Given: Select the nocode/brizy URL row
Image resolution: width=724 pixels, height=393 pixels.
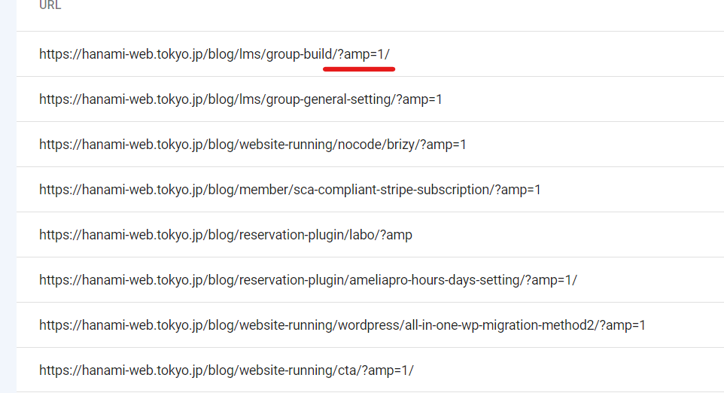Looking at the screenshot, I should [252, 145].
